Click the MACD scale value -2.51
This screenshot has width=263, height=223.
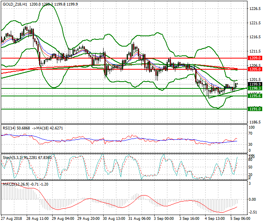[252, 212]
